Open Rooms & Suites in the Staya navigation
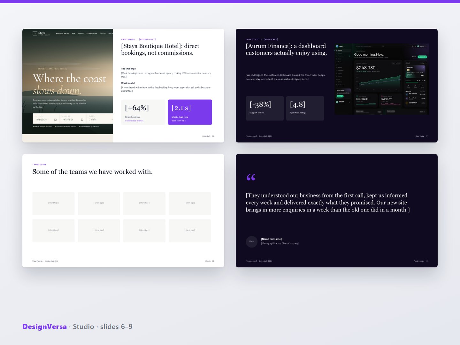This screenshot has height=345, width=460. [63, 33]
